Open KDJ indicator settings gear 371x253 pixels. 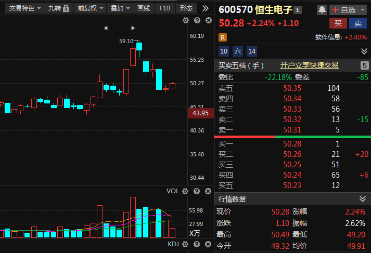(185, 244)
